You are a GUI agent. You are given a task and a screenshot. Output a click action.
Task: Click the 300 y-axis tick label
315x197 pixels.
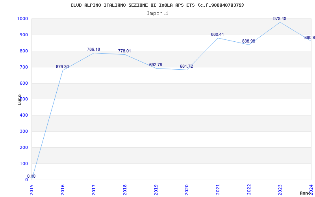(x=24, y=132)
